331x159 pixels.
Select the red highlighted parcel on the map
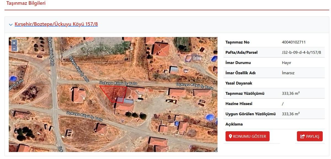point(114,93)
